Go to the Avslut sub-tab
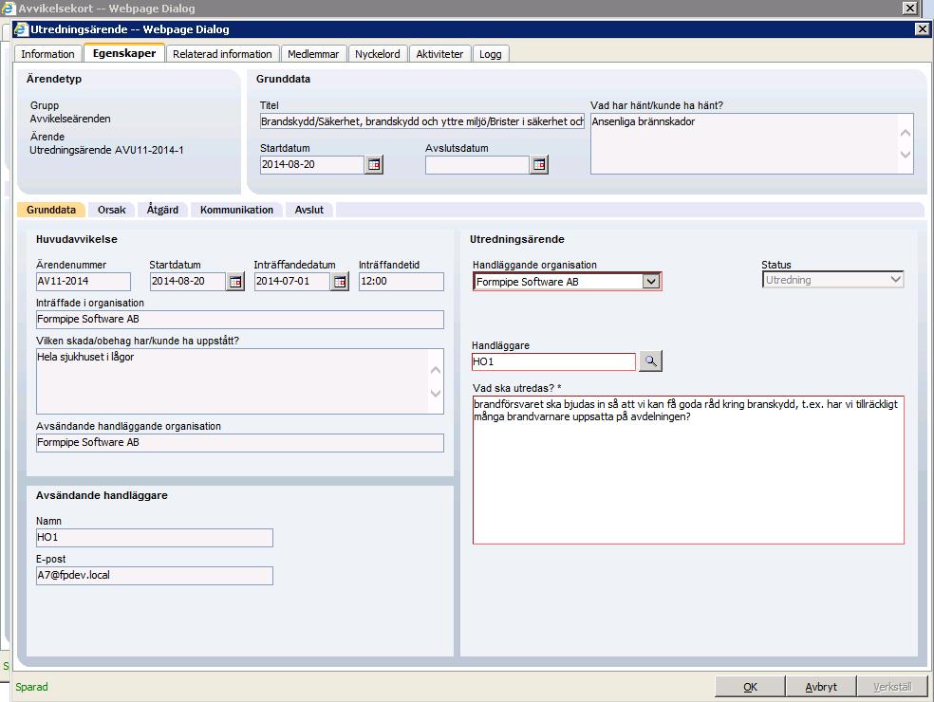Viewport: 934px width, 702px height. tap(309, 210)
